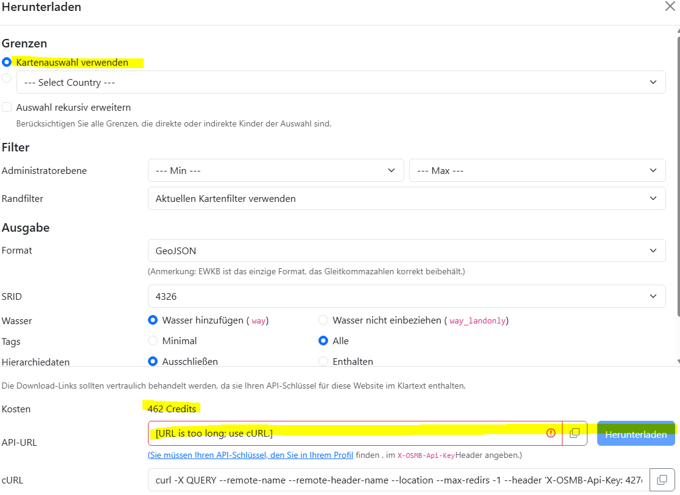Image resolution: width=680 pixels, height=495 pixels.
Task: Click the EWKB Anmerkung note text
Action: tap(306, 272)
